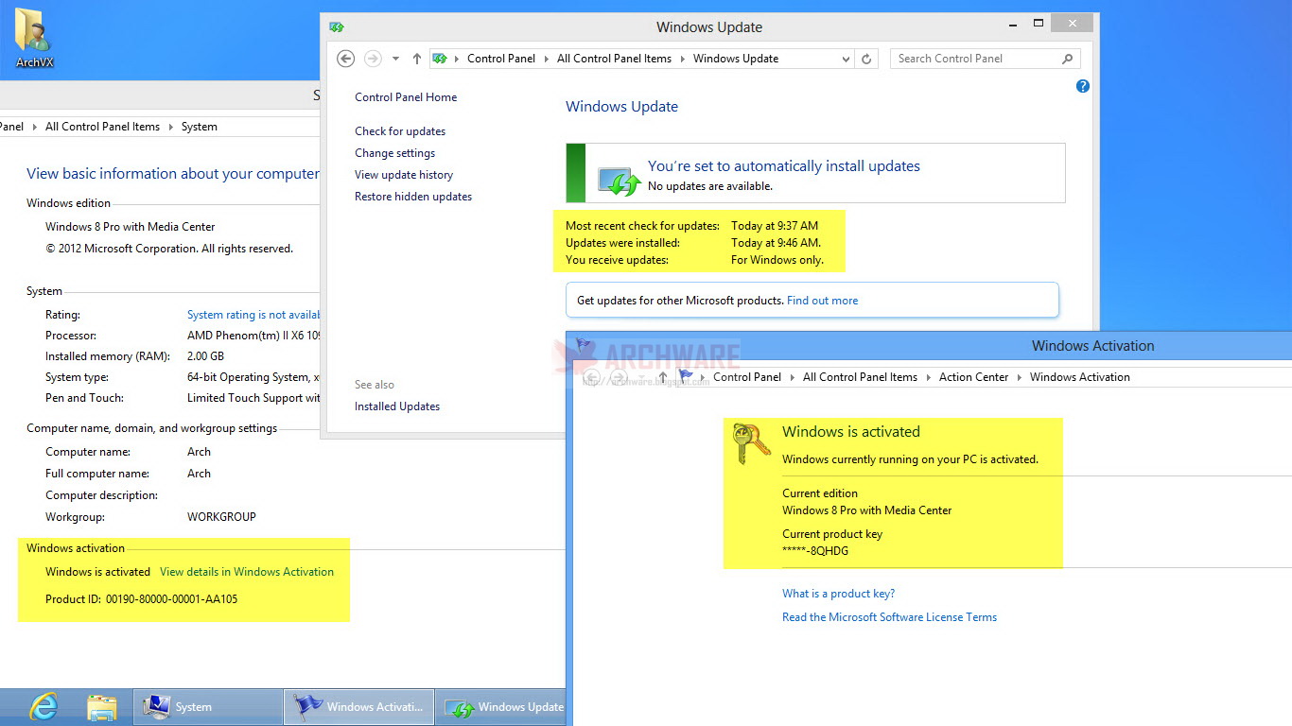Open Change settings in Windows Update

click(395, 153)
